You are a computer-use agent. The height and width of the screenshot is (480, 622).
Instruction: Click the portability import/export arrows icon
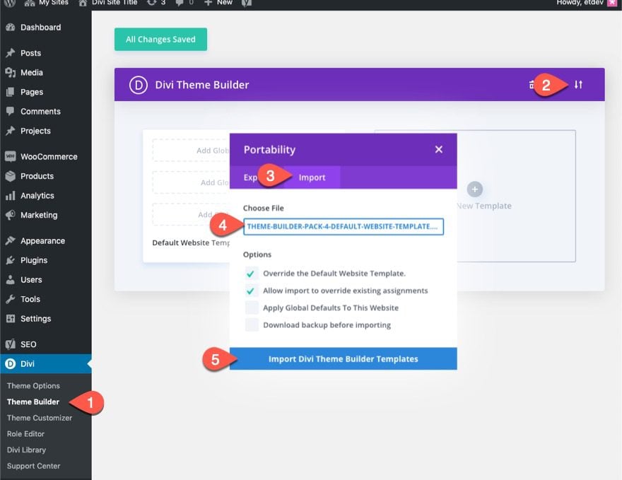[x=578, y=85]
